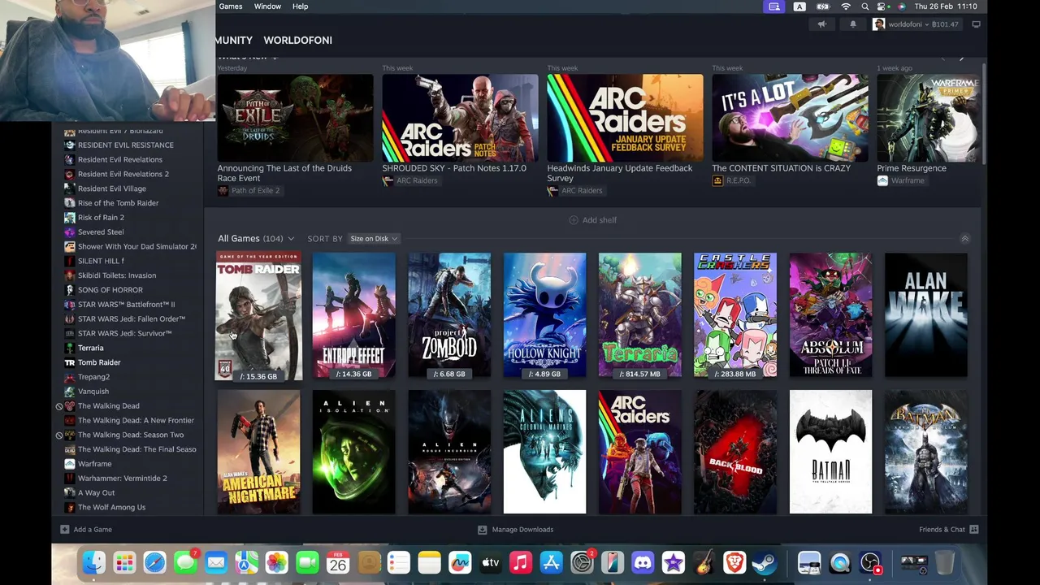Image resolution: width=1040 pixels, height=585 pixels.
Task: Select Warframe in the library sidebar
Action: [94, 464]
